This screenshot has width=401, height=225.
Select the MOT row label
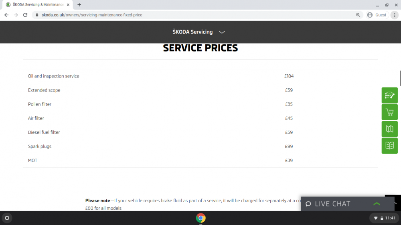[33, 161]
